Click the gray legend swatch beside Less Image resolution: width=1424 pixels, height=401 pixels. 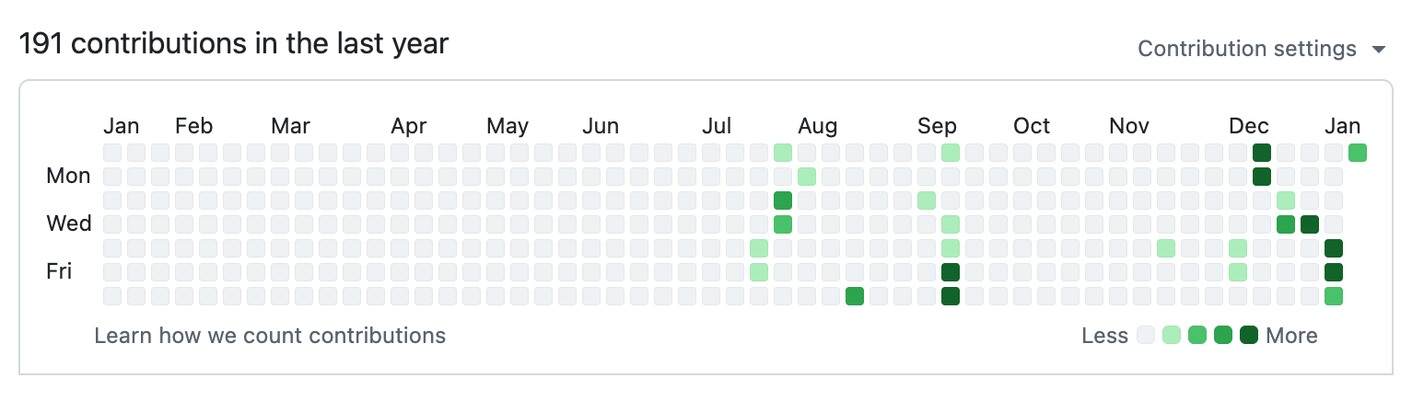coord(1146,336)
